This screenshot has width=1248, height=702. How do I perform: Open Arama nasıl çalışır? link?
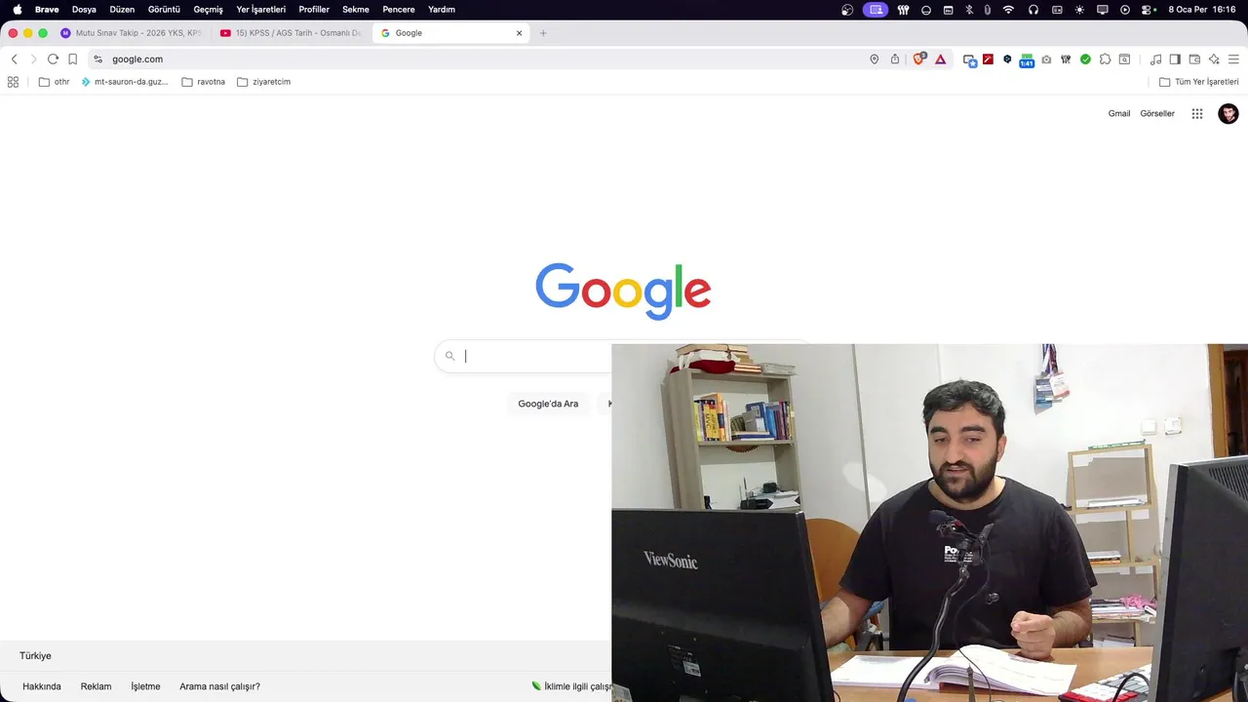pyautogui.click(x=219, y=686)
